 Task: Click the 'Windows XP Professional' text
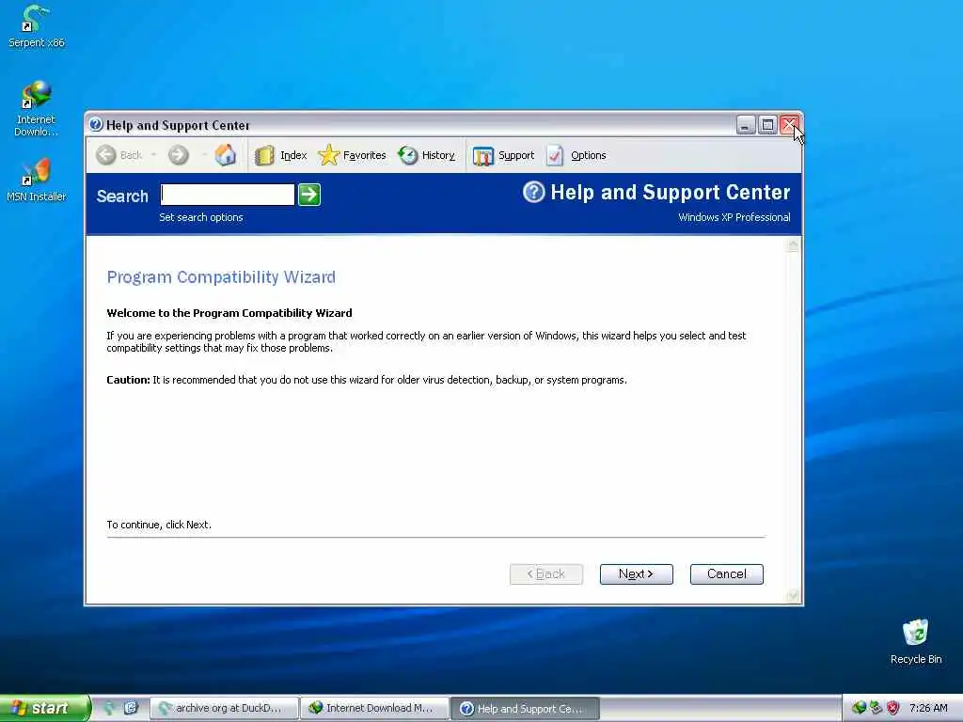pos(734,217)
